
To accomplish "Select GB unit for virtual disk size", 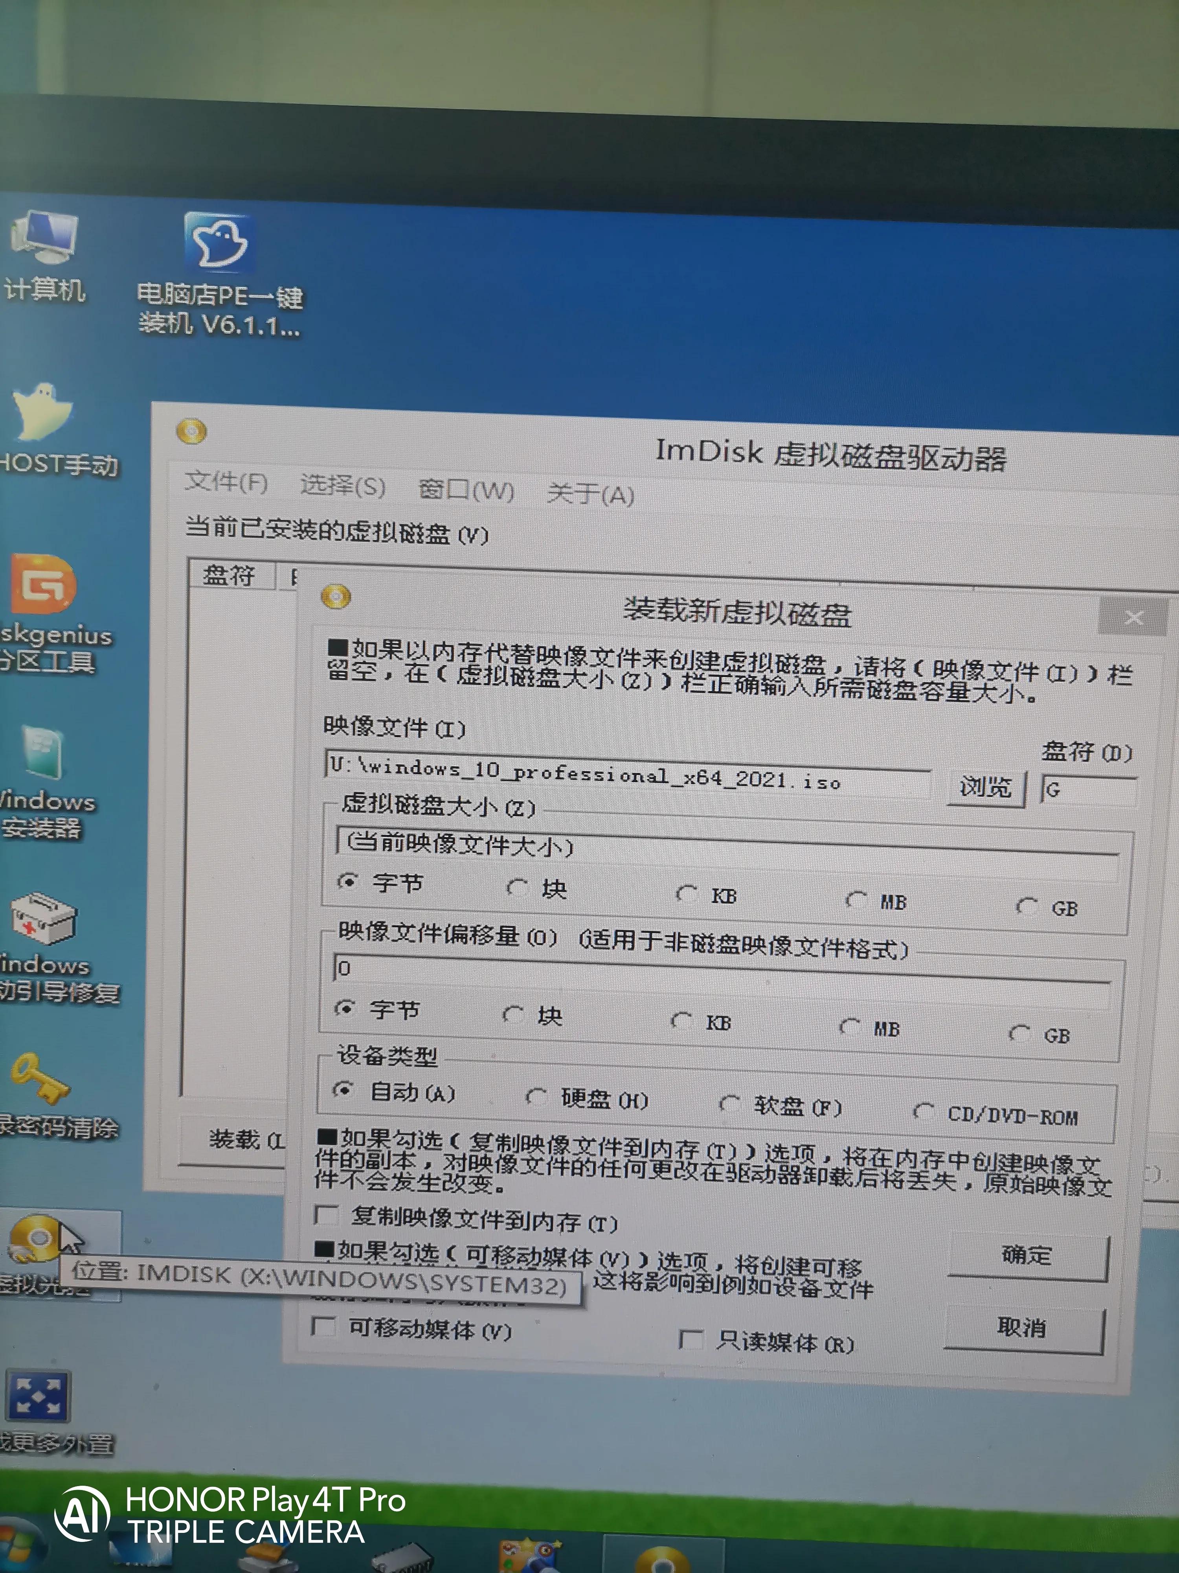I will [1026, 905].
